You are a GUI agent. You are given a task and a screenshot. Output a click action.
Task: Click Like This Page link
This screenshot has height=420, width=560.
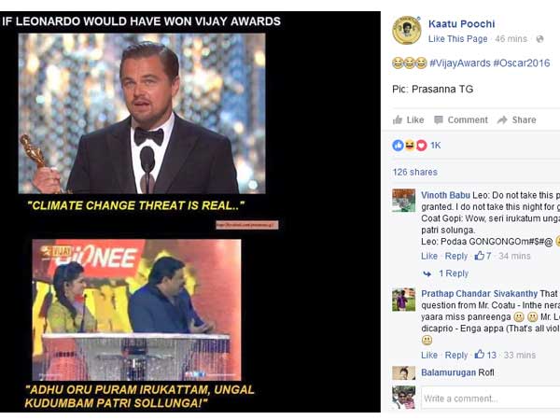tap(458, 39)
